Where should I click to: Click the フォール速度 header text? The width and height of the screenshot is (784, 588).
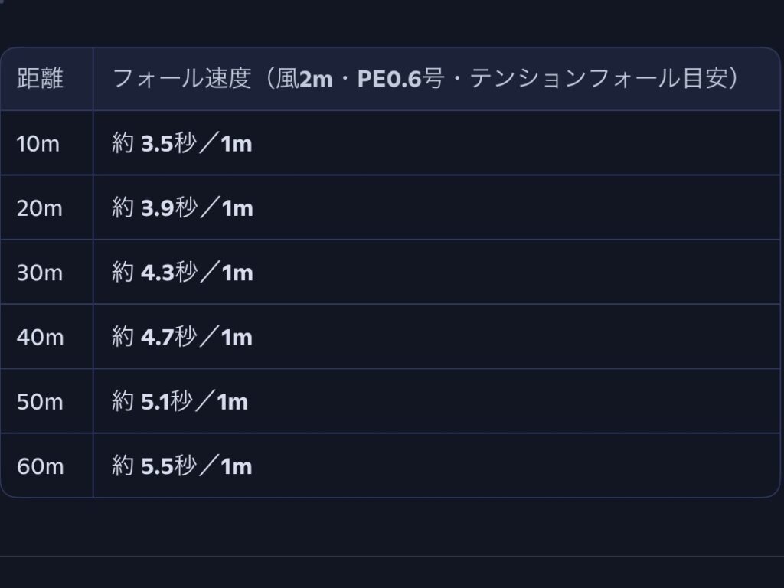point(182,79)
